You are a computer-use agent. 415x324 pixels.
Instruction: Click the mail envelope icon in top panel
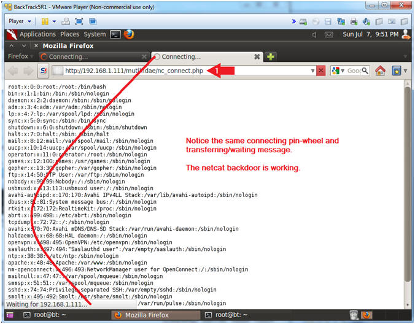[328, 34]
